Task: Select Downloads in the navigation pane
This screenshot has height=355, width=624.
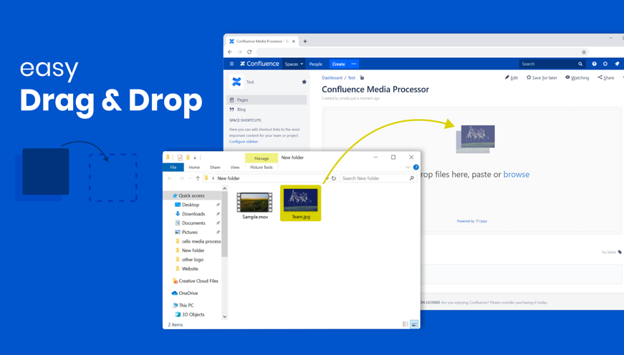Action: click(193, 214)
